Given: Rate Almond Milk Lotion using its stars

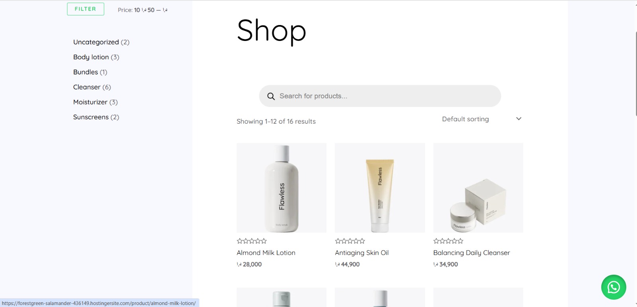Looking at the screenshot, I should point(252,241).
